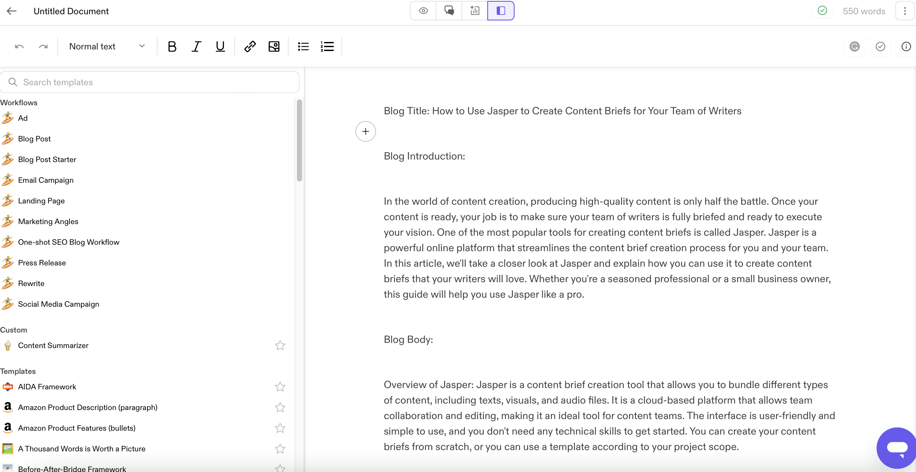This screenshot has height=472, width=916.
Task: Click the Blog Title line in document
Action: (563, 111)
